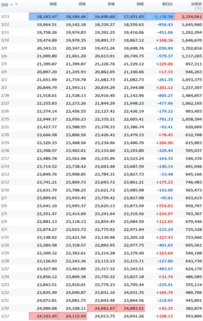Select the 3/9 change -1,050.99
This screenshot has height=321, width=203.
[x=163, y=48]
